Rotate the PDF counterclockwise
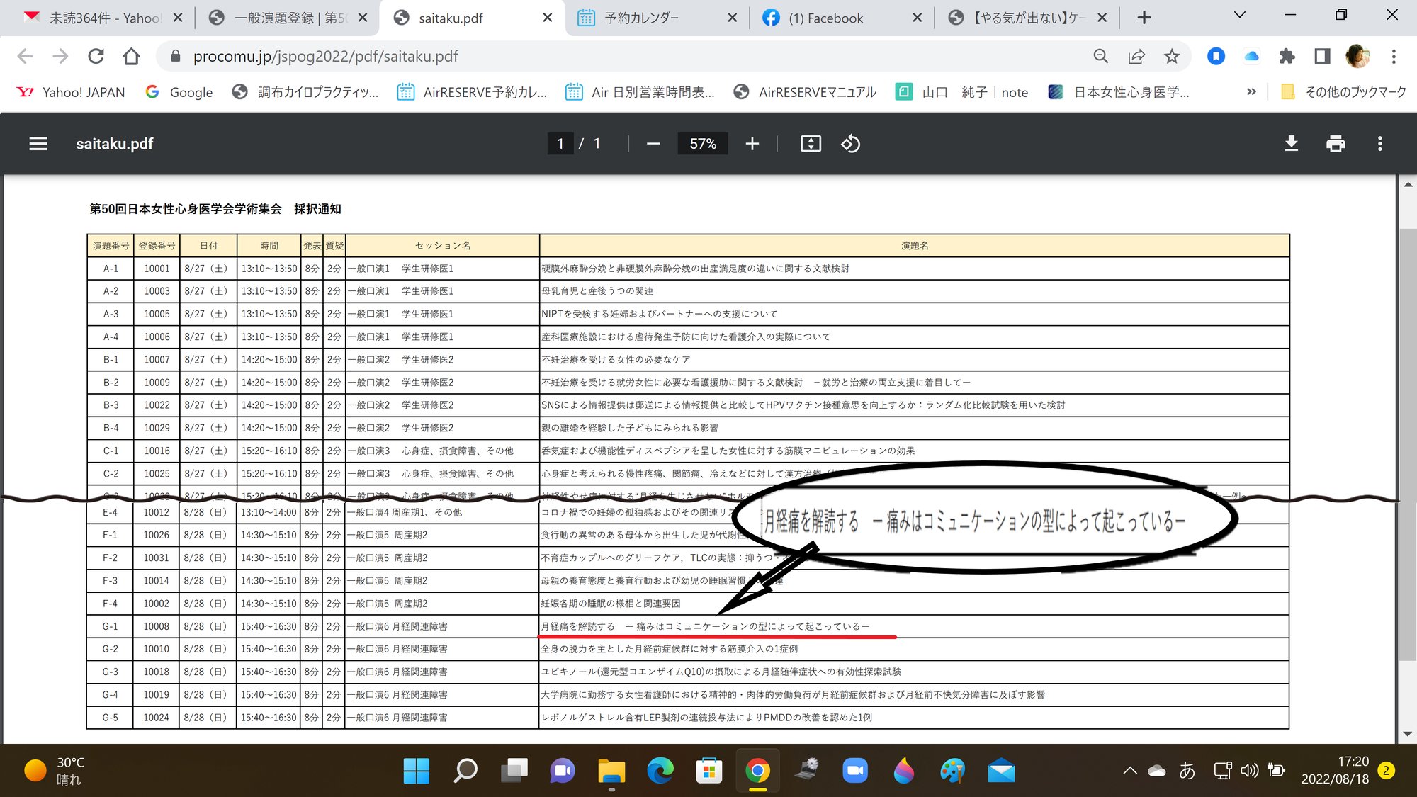This screenshot has width=1417, height=797. pos(851,143)
